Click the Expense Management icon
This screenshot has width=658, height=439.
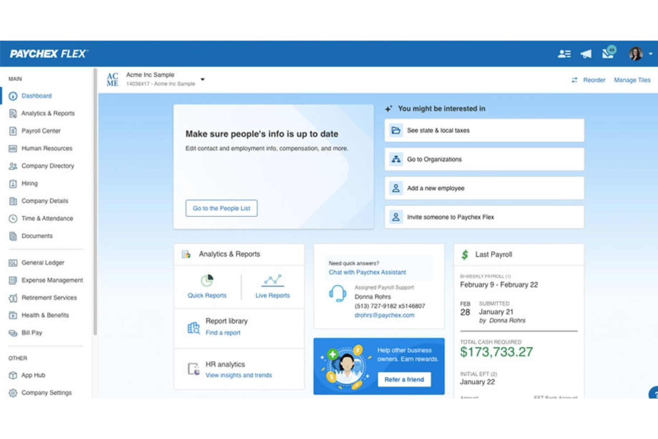click(13, 280)
